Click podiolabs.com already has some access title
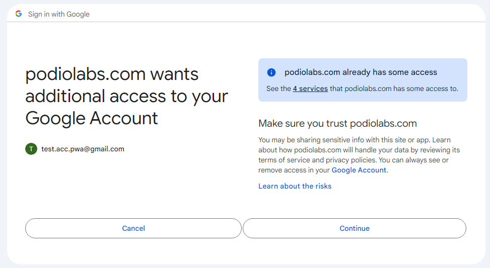Image resolution: width=490 pixels, height=268 pixels. coord(361,72)
